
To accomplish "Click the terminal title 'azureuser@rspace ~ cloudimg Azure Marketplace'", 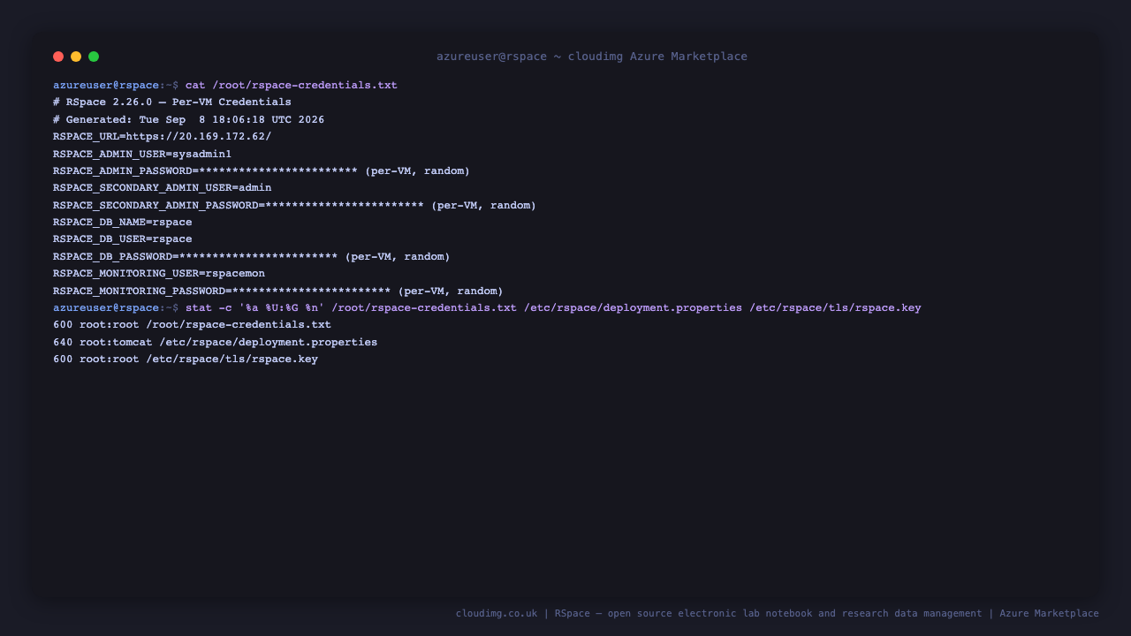I will pos(592,57).
